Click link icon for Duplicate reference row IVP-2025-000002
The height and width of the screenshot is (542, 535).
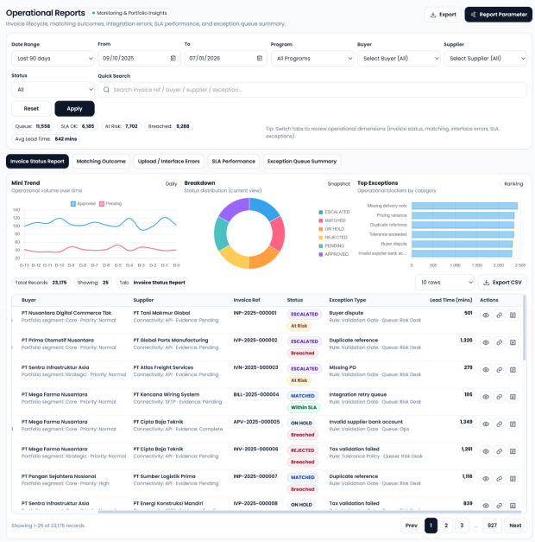tap(499, 343)
